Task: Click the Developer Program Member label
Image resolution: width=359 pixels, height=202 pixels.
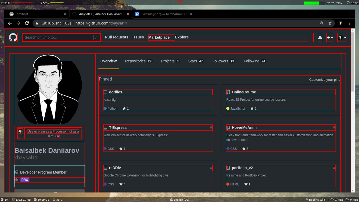Action: tap(43, 172)
